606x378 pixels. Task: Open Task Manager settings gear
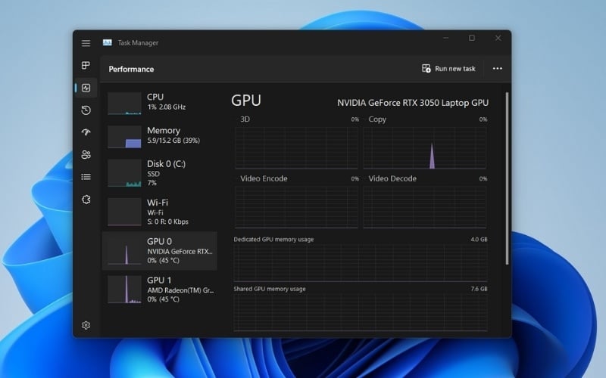86,325
